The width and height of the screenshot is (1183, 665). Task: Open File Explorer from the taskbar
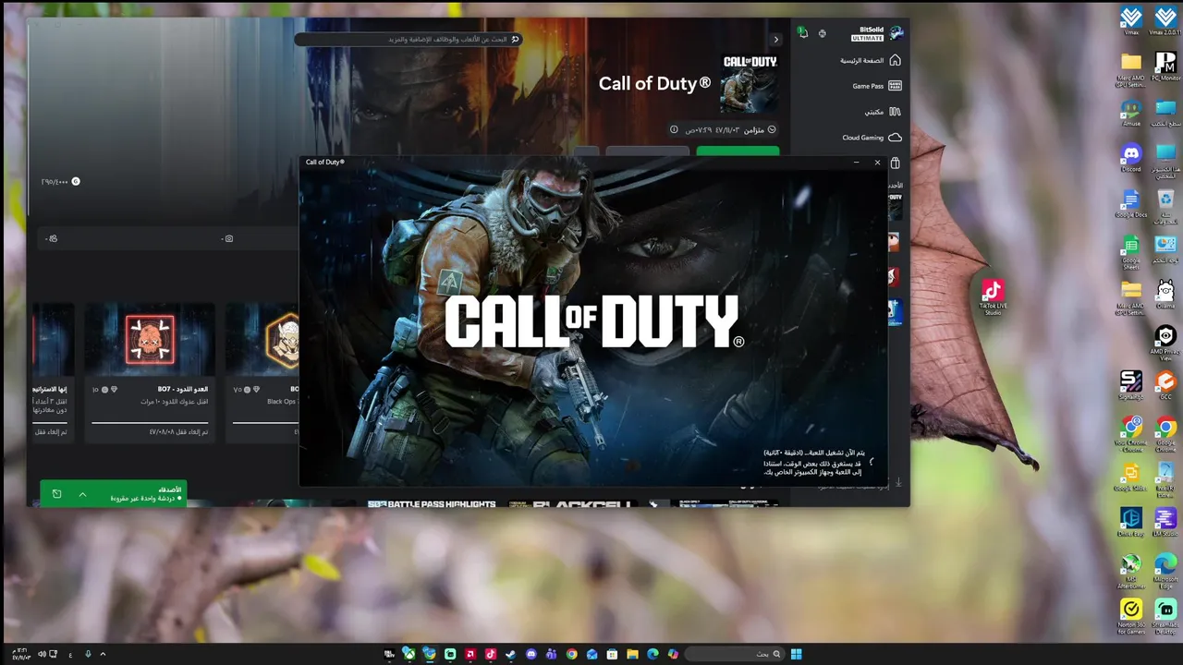[x=633, y=654]
